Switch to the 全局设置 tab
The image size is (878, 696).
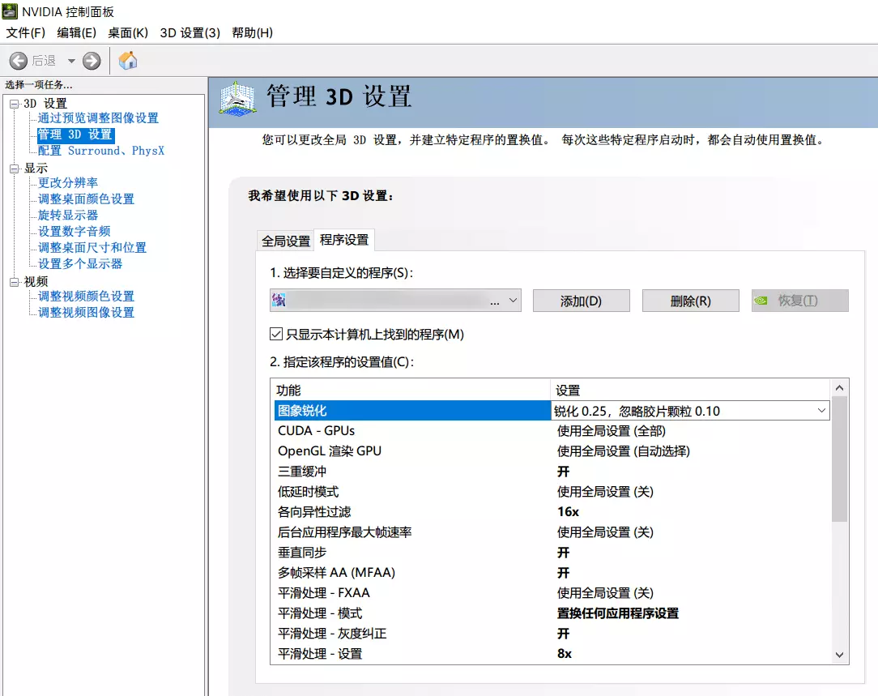286,241
